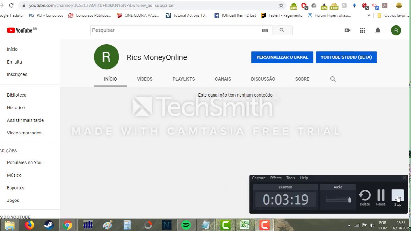The width and height of the screenshot is (411, 231).
Task: Open the Adobe PDF extension icon
Action: coord(385,5)
